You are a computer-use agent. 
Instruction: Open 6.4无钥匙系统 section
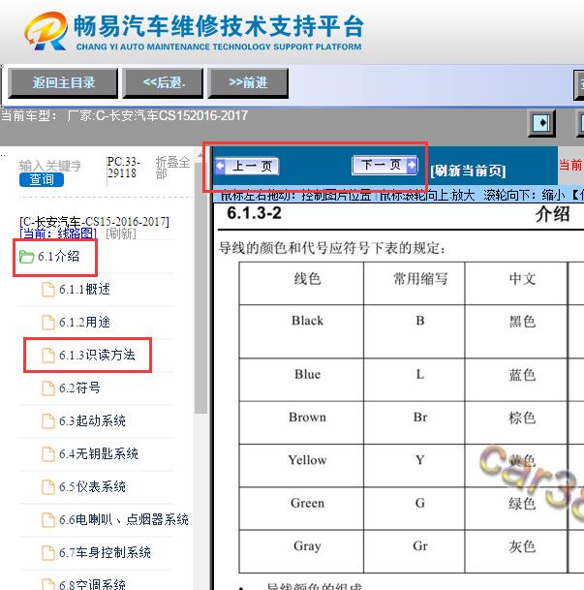tap(99, 453)
